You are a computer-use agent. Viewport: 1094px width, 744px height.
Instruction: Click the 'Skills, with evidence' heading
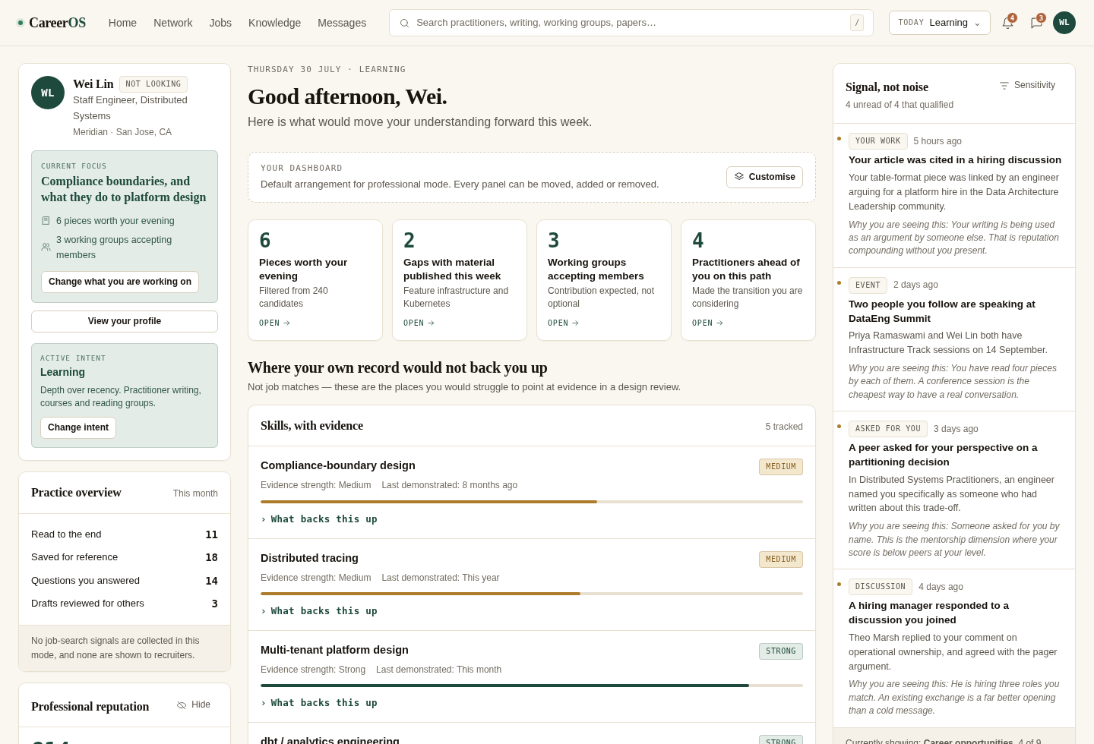[311, 426]
